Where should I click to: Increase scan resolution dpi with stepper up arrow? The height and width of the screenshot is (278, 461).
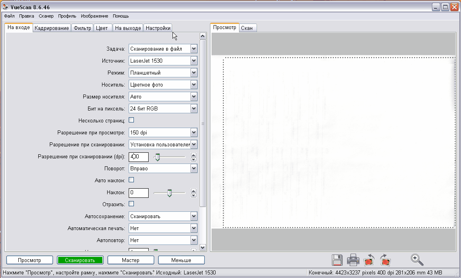194,155
